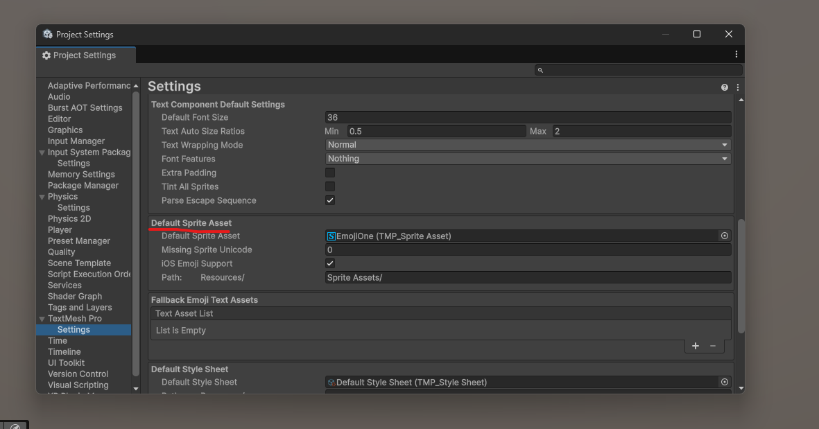819x429 pixels.
Task: Select the Editor settings category
Action: click(x=59, y=119)
